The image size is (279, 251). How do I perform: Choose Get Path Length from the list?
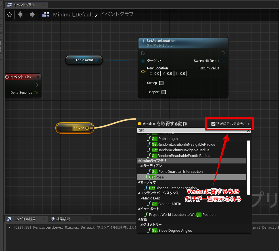point(165,139)
